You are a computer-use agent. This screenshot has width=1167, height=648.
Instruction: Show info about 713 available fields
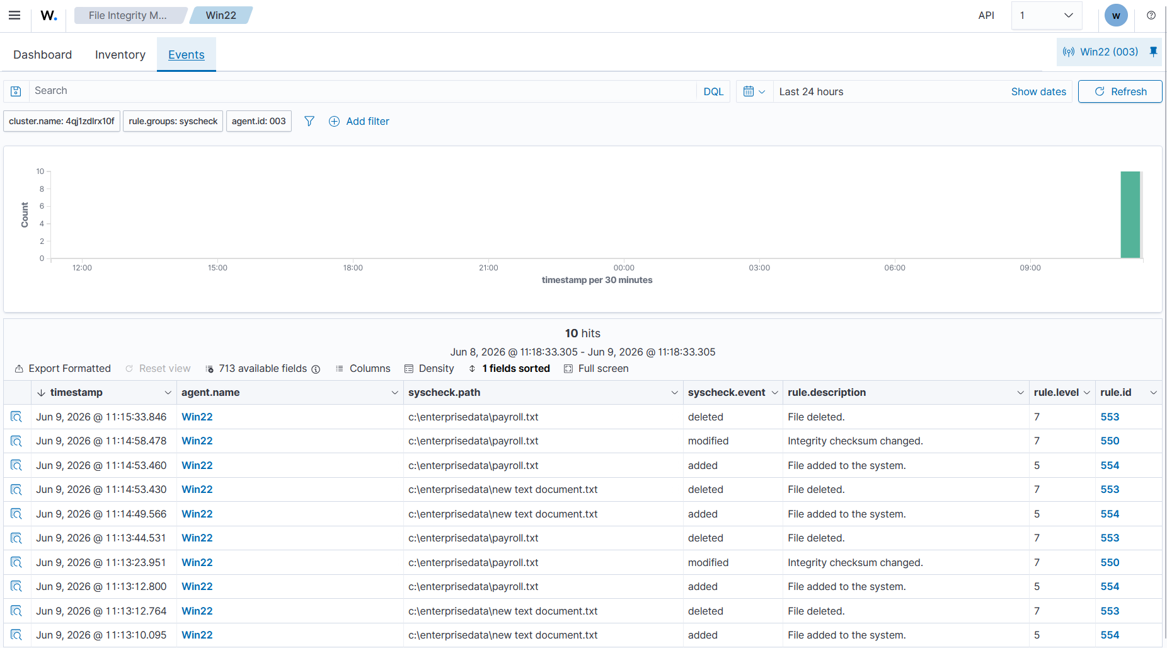pyautogui.click(x=316, y=369)
